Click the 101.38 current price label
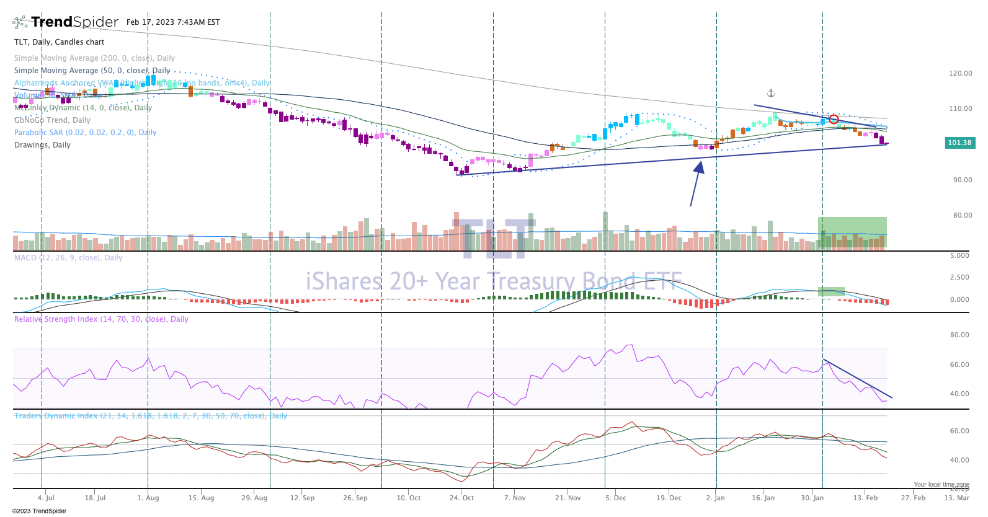Image resolution: width=988 pixels, height=517 pixels. [x=959, y=143]
